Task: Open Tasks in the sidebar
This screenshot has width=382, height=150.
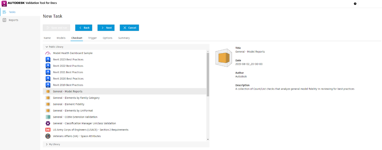Action: (x=20, y=12)
